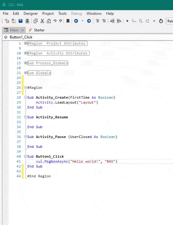
Task: Collapse the Sub Activity_Create block
Action: click(26, 97)
